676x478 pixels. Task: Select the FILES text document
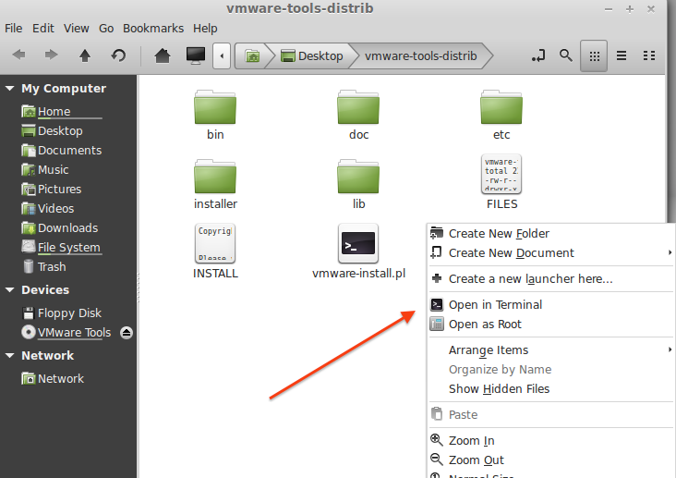[x=501, y=176]
